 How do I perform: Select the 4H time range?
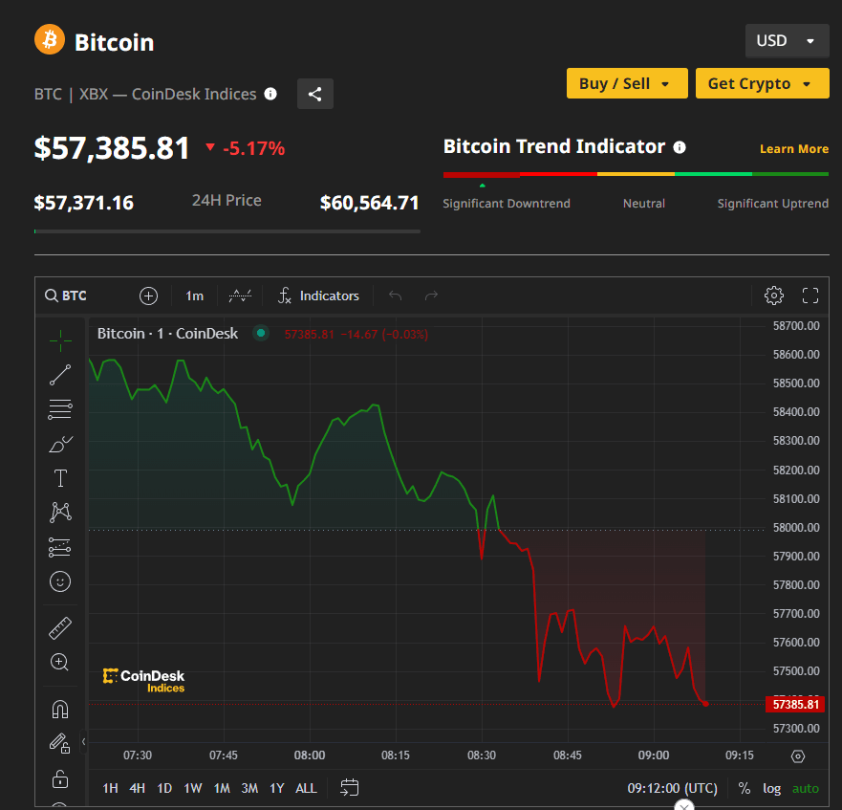(137, 788)
